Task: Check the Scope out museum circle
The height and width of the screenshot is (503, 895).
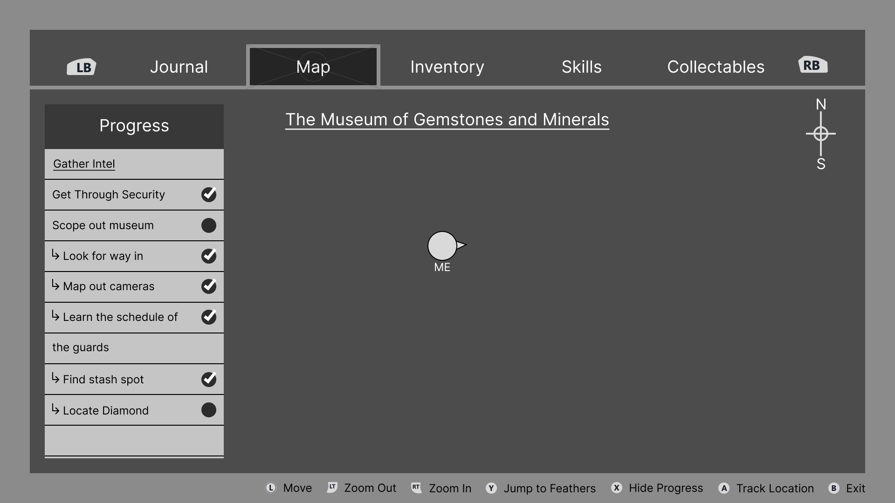Action: [x=208, y=225]
